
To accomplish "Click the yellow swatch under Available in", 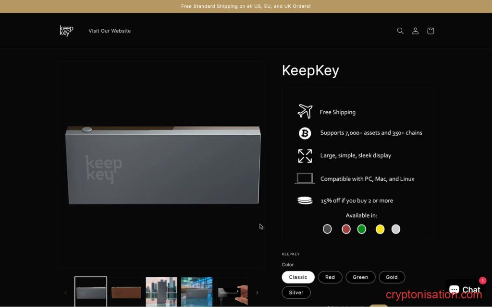I will tap(380, 229).
